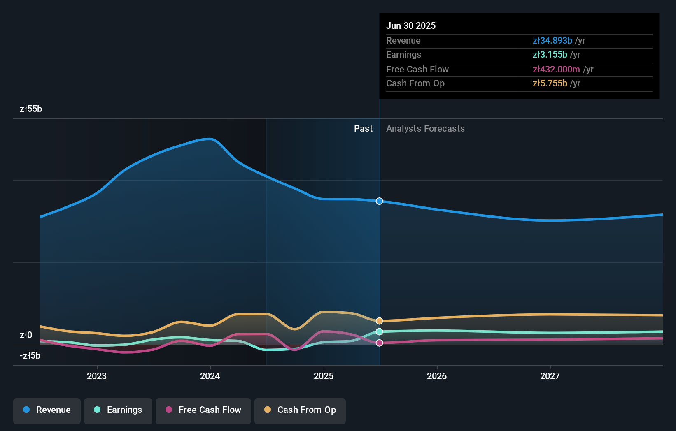Select the Cash From Op marker on the chart
This screenshot has width=676, height=431.
coord(379,321)
